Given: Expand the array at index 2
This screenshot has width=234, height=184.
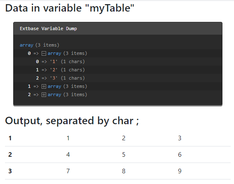Looking at the screenshot, I should point(44,94).
